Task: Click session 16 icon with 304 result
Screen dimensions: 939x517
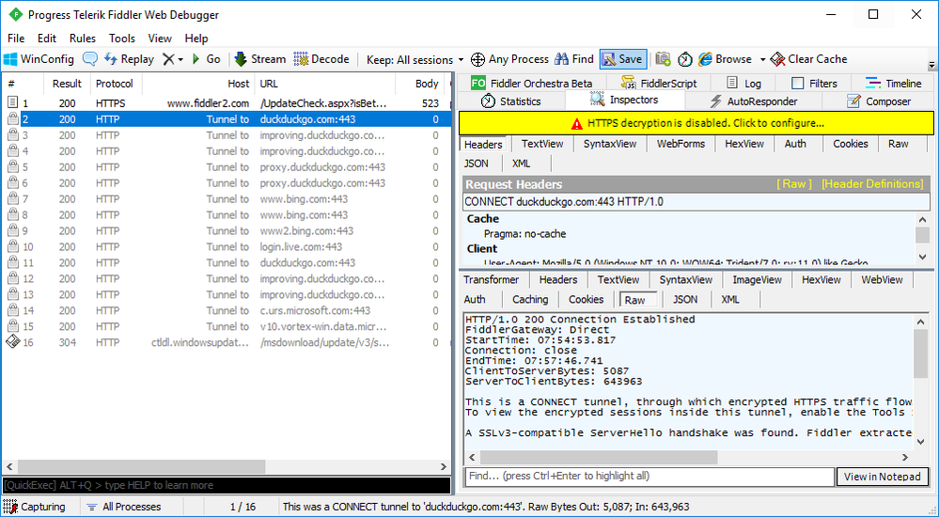Action: 12,342
